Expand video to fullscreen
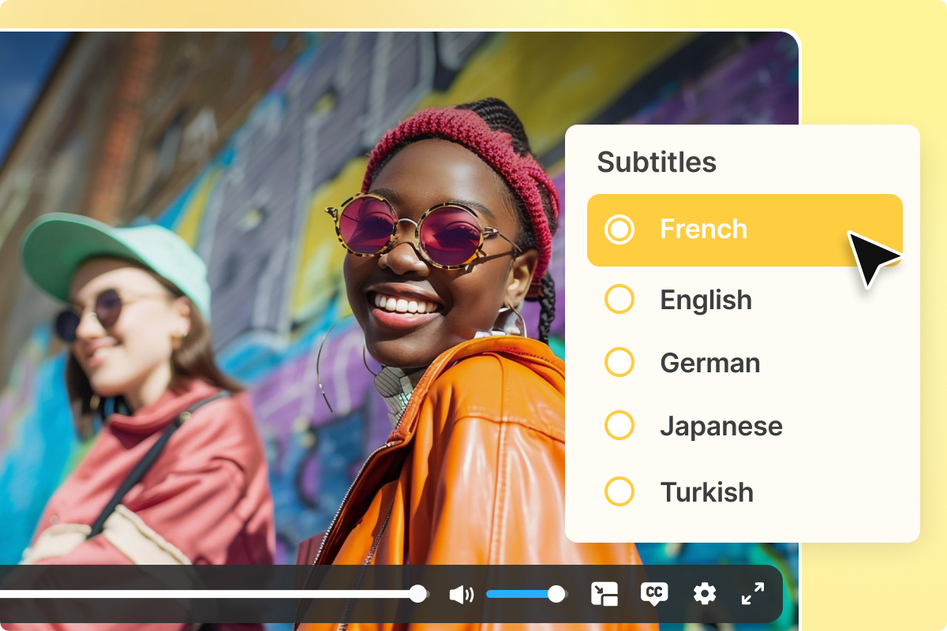 (x=753, y=594)
